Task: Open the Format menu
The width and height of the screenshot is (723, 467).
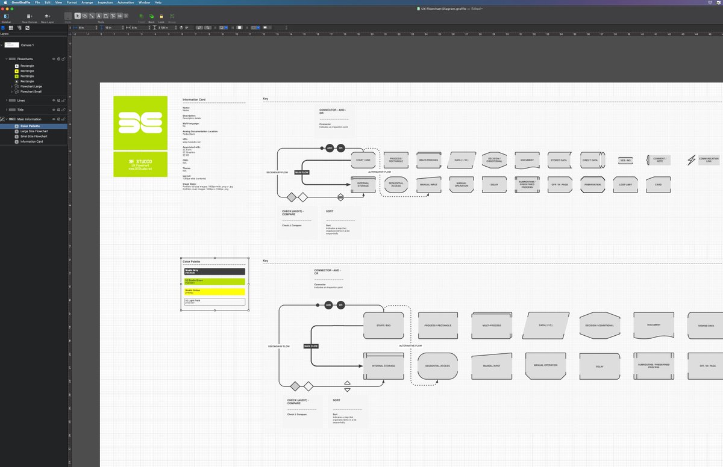Action: tap(72, 2)
